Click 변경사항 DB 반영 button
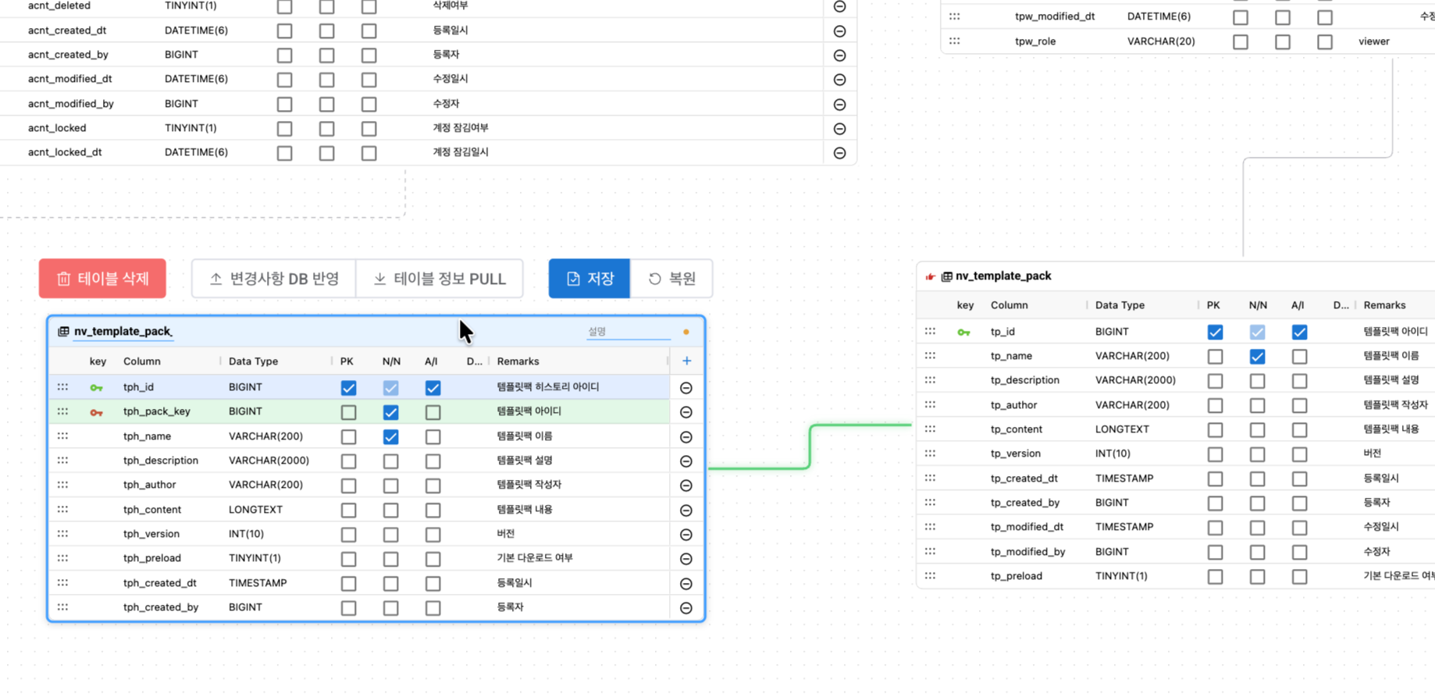The image size is (1435, 697). [x=274, y=279]
